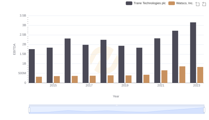Image resolution: width=209 pixels, height=120 pixels.
Task: Click the 3.5B y-axis label
Action: [23, 16]
